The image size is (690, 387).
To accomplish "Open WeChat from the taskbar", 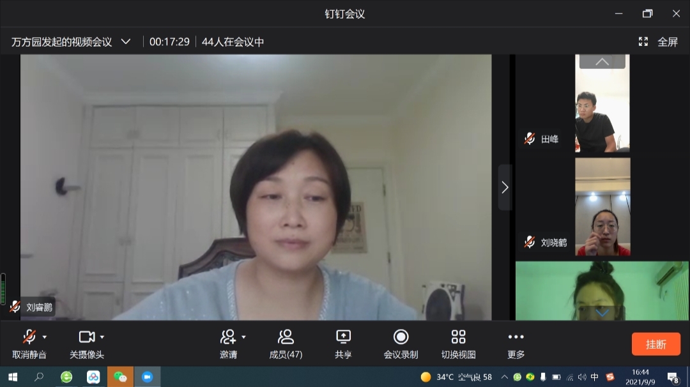I will (x=120, y=377).
